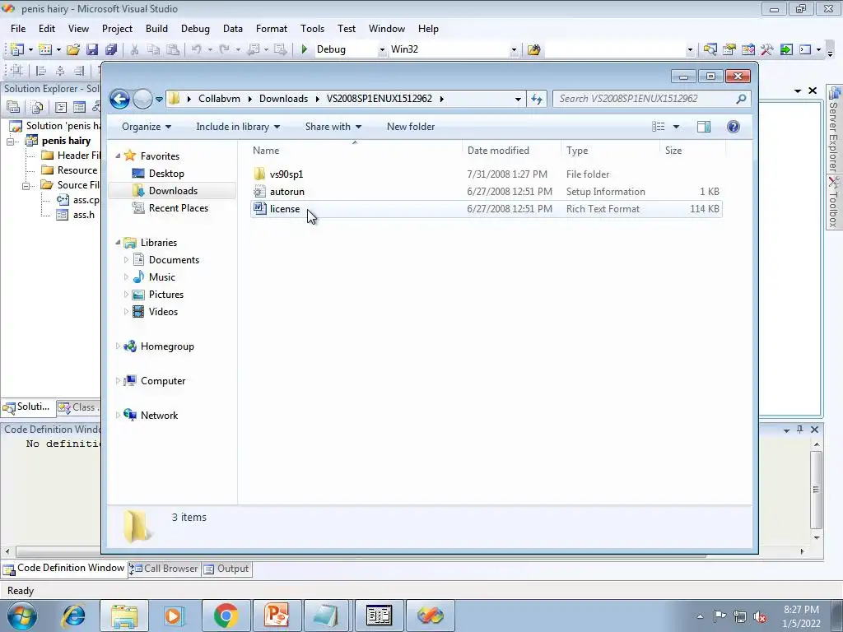Switch to the Call Browser tab
Viewport: 843px width, 632px height.
click(x=165, y=569)
